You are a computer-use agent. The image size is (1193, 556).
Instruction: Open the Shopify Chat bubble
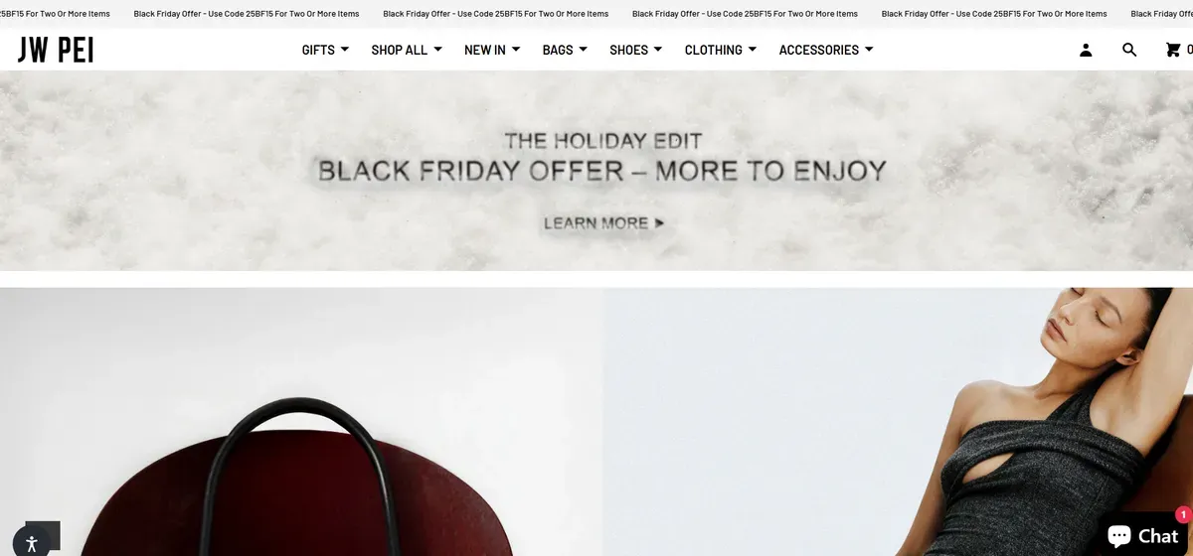coord(1143,535)
